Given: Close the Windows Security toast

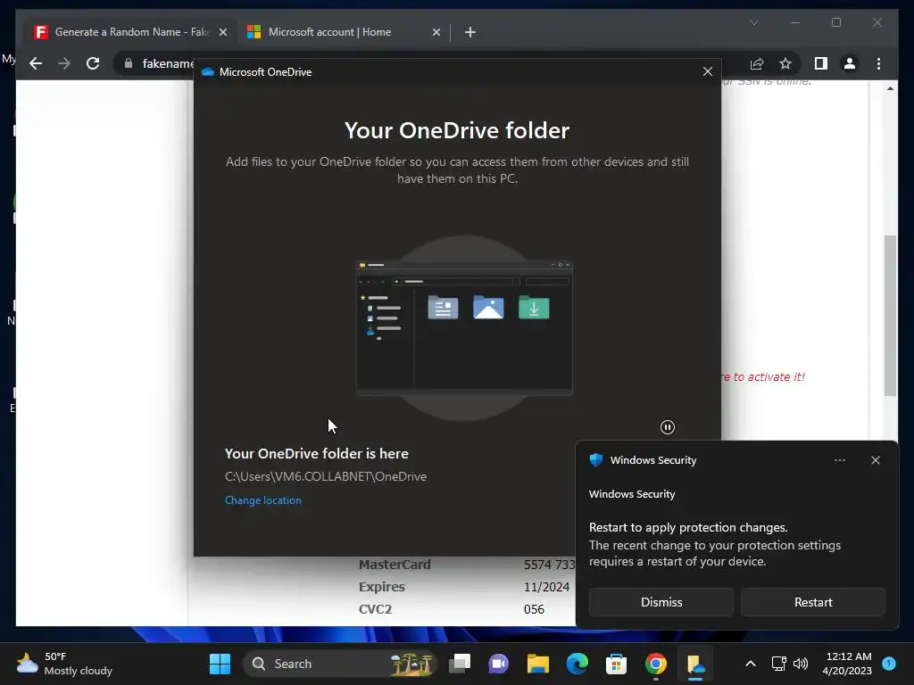Looking at the screenshot, I should pos(876,460).
